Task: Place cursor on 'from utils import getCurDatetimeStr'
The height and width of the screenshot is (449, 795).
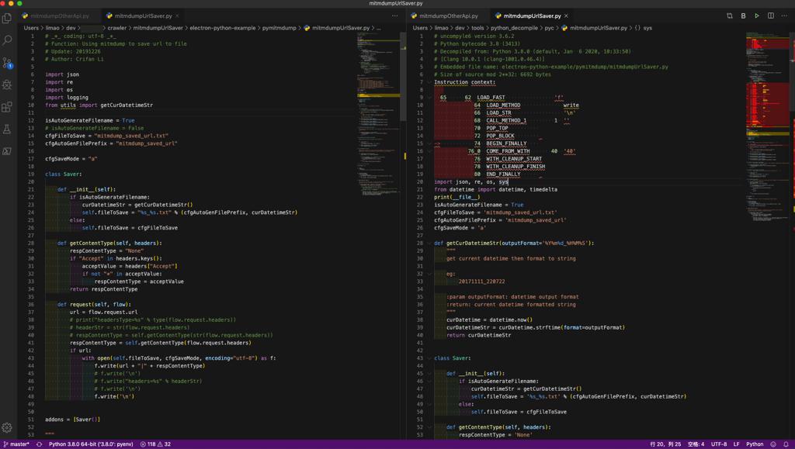Action: 99,105
